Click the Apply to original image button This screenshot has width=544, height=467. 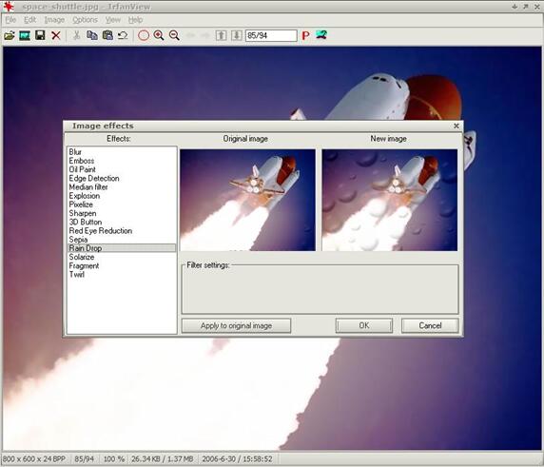click(x=236, y=326)
